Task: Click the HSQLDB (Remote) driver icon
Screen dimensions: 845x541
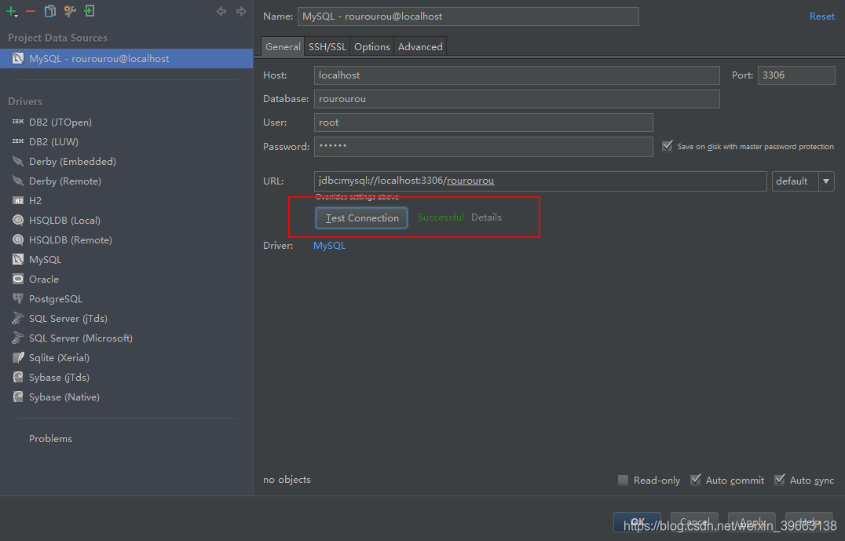Action: coord(18,239)
